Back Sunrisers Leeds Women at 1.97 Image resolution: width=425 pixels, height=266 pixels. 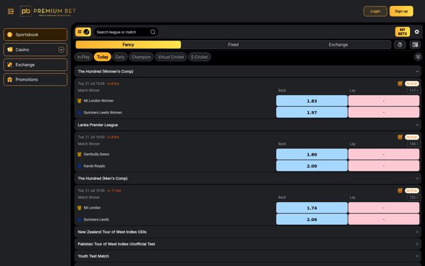click(312, 112)
